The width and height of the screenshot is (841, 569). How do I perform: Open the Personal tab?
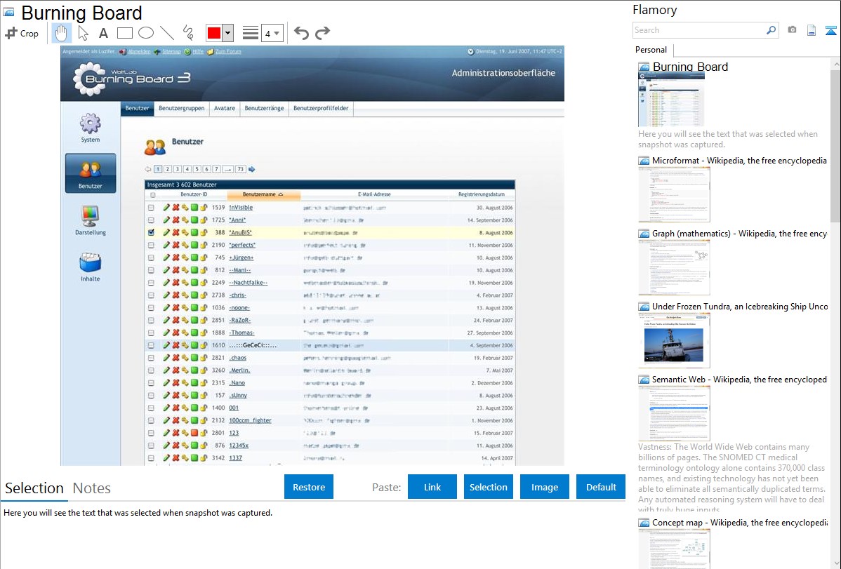(651, 50)
